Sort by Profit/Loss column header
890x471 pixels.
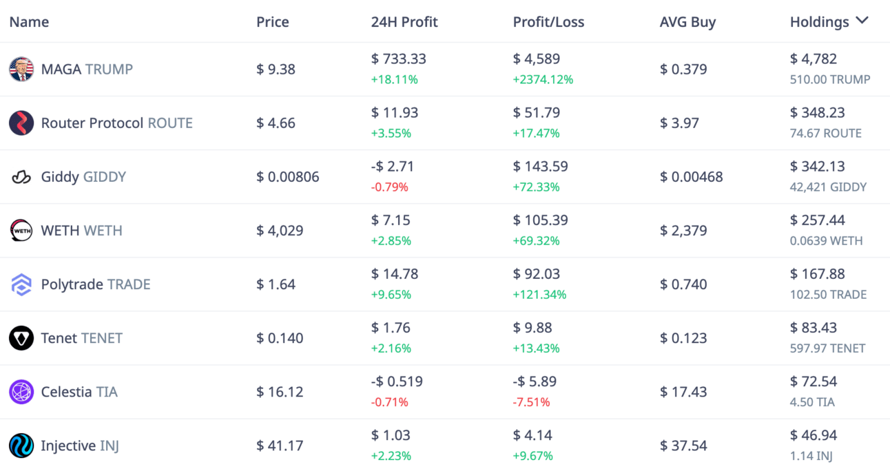click(x=548, y=22)
